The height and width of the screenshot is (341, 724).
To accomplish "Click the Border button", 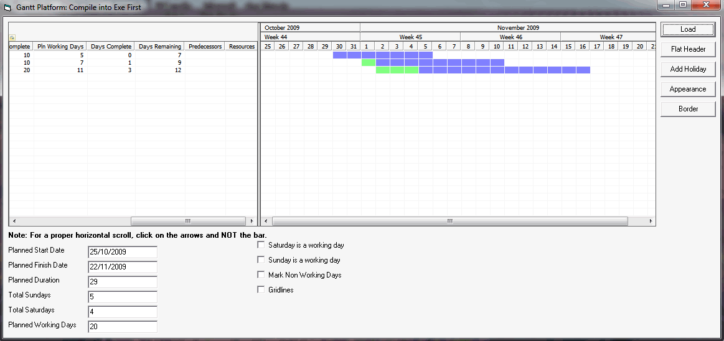I will pyautogui.click(x=688, y=109).
